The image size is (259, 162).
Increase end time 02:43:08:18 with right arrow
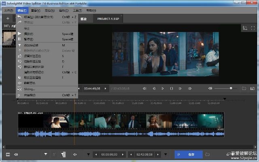158,155
